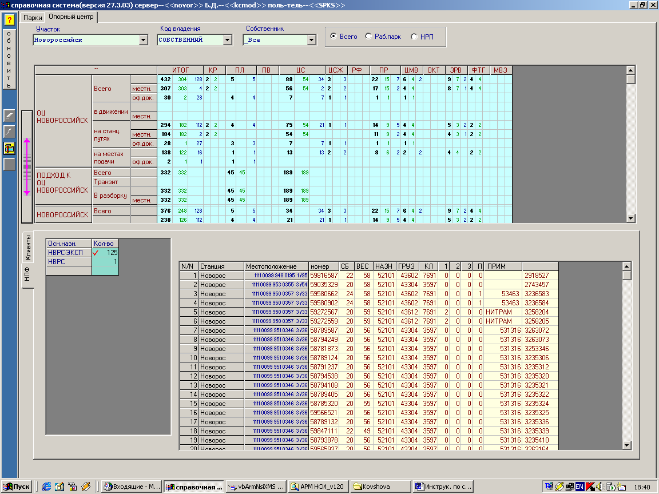The image size is (659, 494).
Task: Click the EN language indicator in tray
Action: click(x=579, y=487)
